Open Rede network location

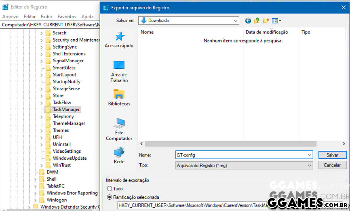point(119,155)
